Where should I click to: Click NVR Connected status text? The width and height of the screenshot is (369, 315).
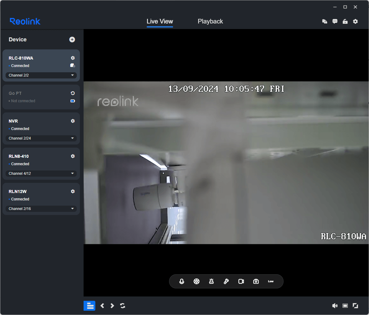[20, 129]
